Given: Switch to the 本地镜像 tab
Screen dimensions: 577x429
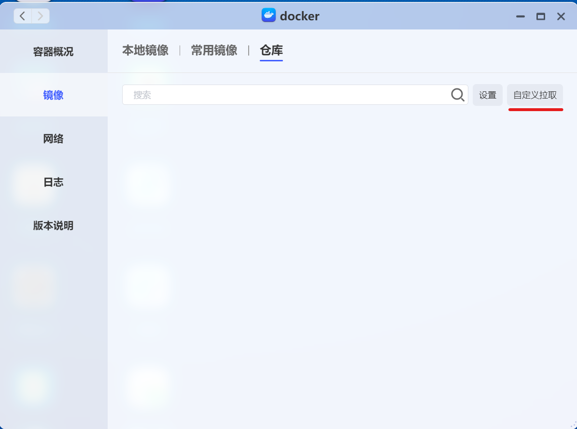Looking at the screenshot, I should 145,50.
